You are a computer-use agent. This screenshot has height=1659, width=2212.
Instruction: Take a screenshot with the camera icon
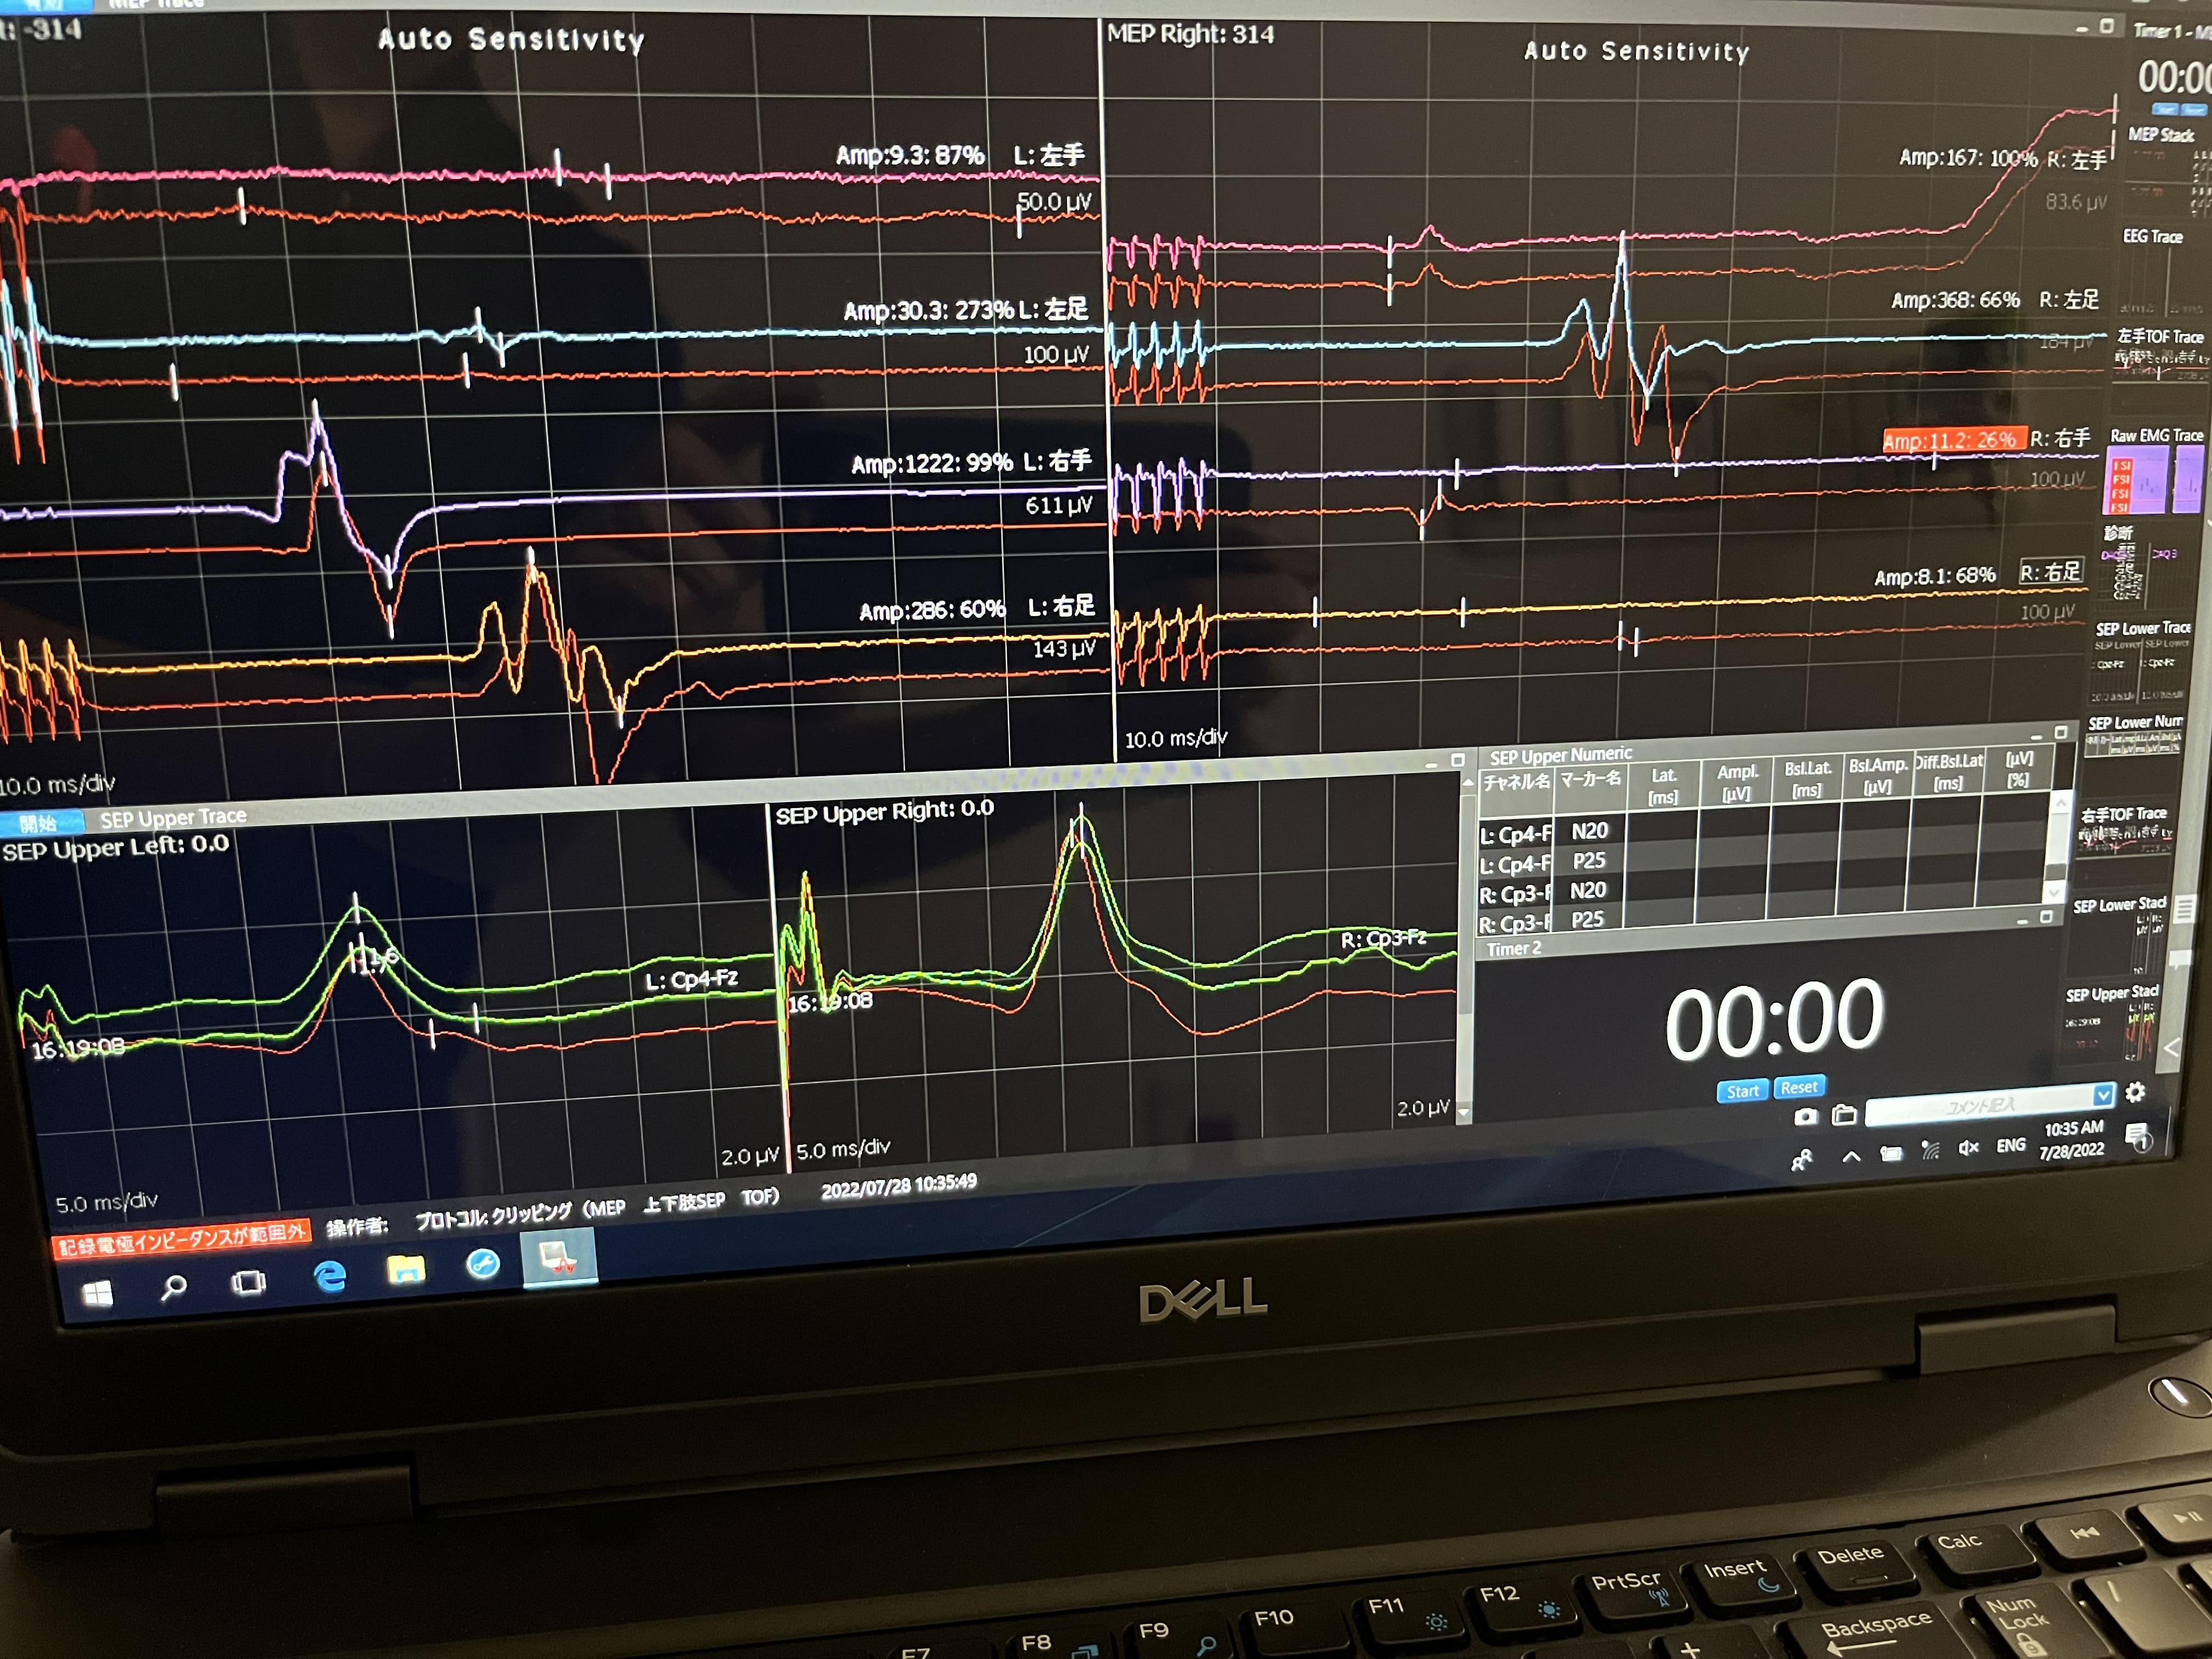point(1805,1117)
